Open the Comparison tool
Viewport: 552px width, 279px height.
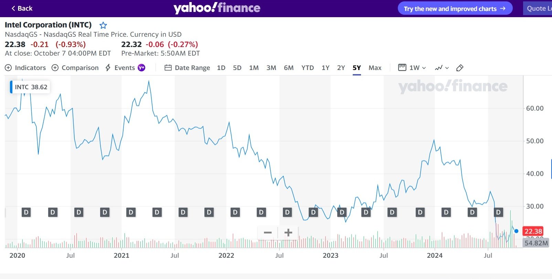pos(75,68)
